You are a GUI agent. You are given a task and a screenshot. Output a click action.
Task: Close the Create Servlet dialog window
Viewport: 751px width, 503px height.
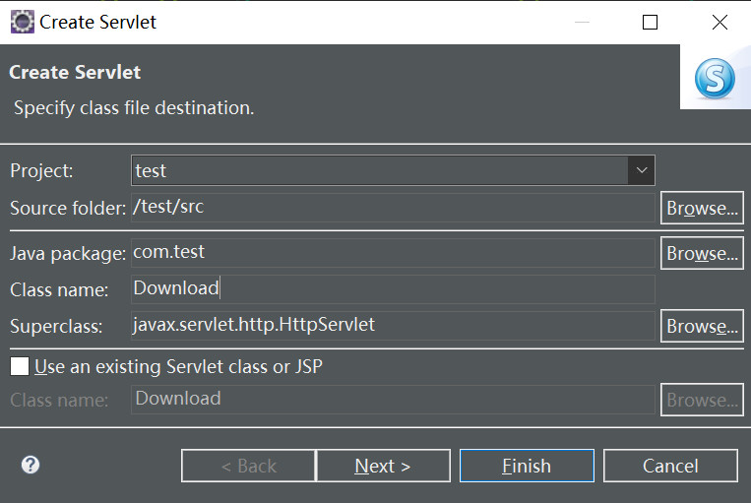click(x=720, y=22)
